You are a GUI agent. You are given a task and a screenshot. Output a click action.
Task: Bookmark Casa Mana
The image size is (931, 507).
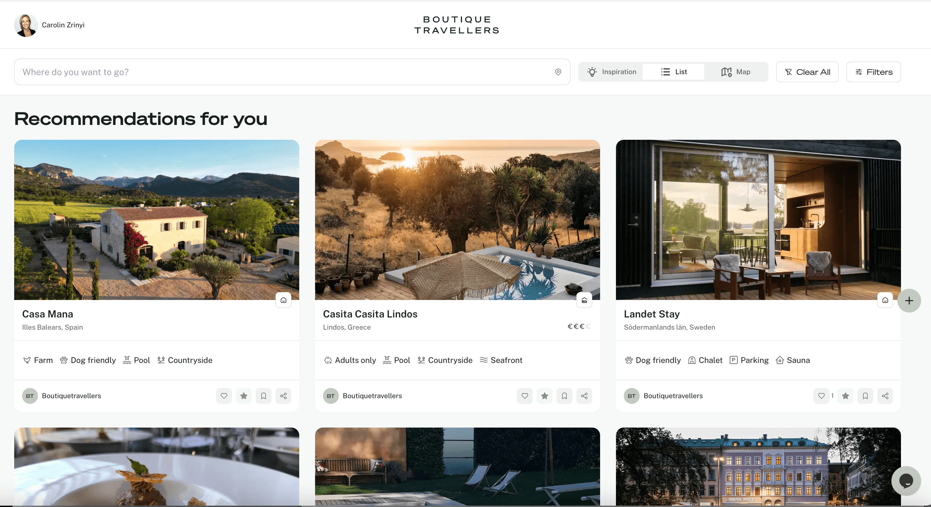pos(264,396)
